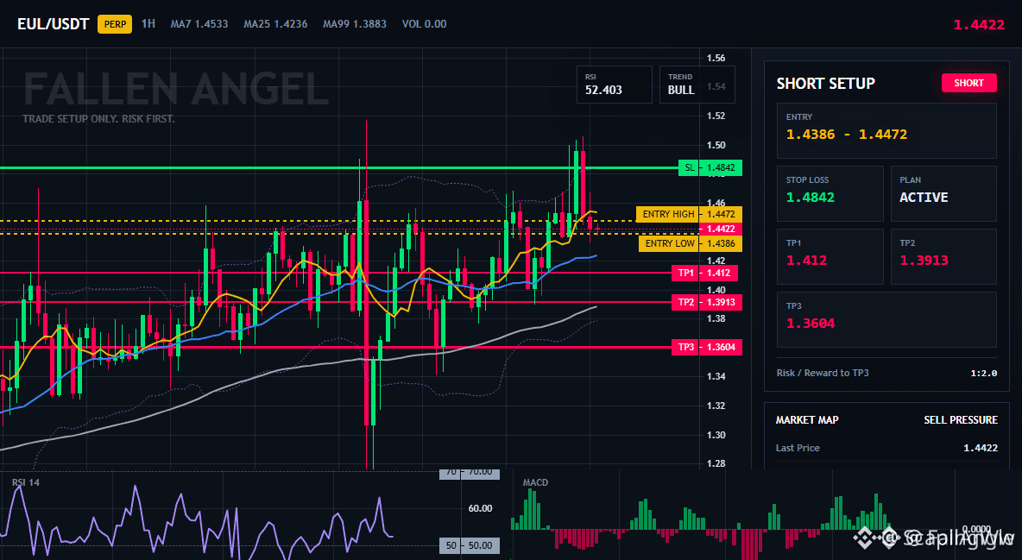Image resolution: width=1022 pixels, height=560 pixels.
Task: Click the green SL 1.4842 chart label
Action: [x=710, y=167]
